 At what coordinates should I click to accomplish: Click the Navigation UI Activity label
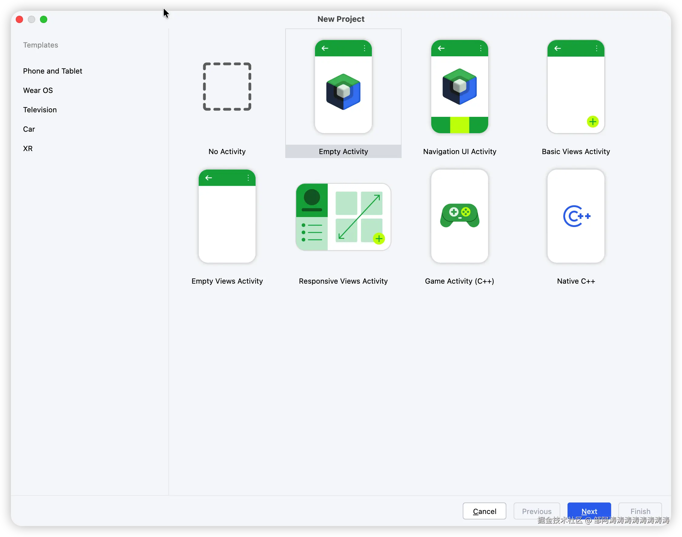459,152
